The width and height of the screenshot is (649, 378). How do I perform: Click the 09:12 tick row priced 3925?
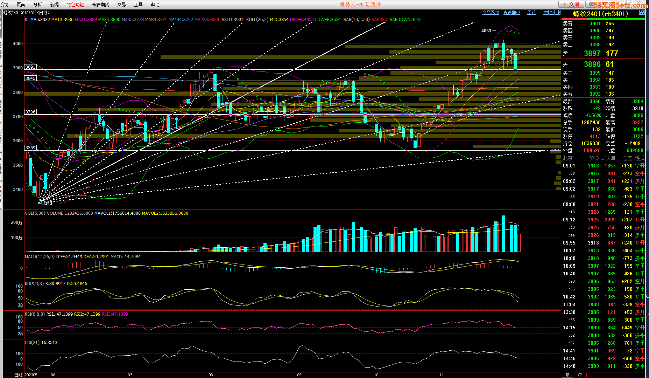tap(603, 220)
